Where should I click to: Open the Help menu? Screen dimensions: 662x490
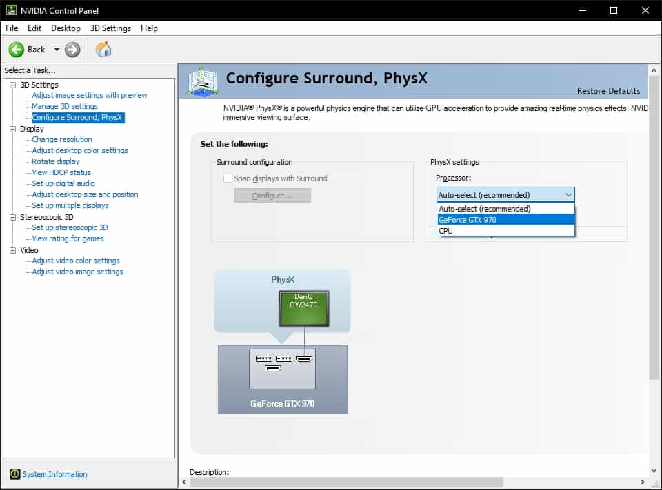(149, 28)
